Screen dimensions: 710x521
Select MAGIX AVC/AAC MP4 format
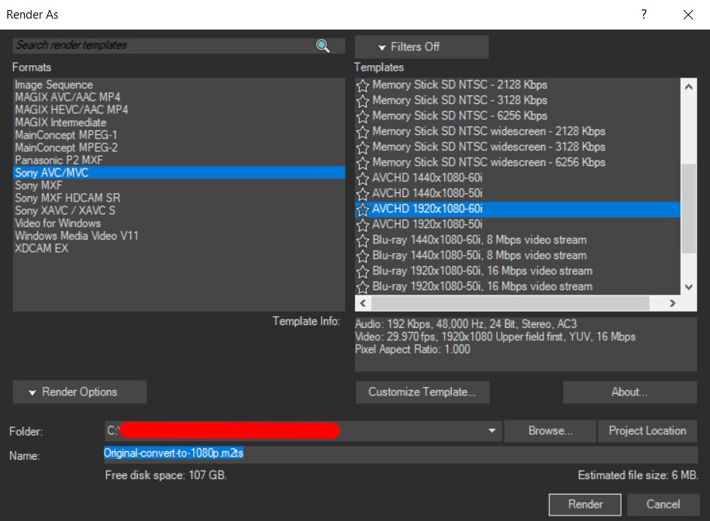(179, 97)
